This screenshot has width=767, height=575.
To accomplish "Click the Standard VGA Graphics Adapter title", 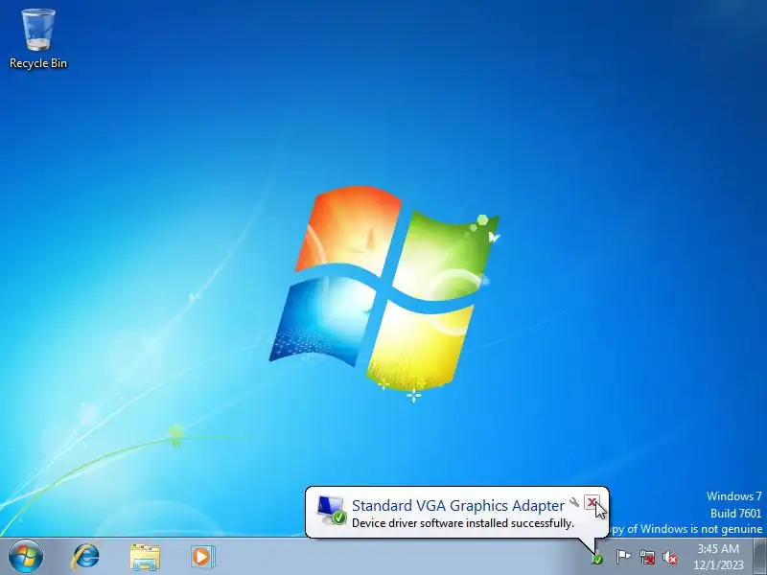I will [x=458, y=505].
